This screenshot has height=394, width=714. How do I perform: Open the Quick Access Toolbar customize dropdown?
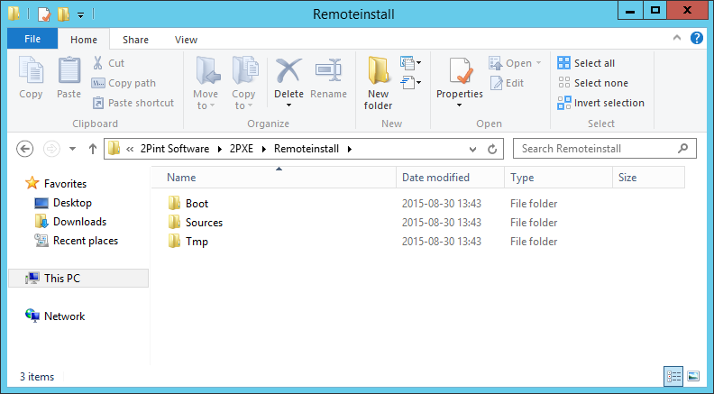80,14
